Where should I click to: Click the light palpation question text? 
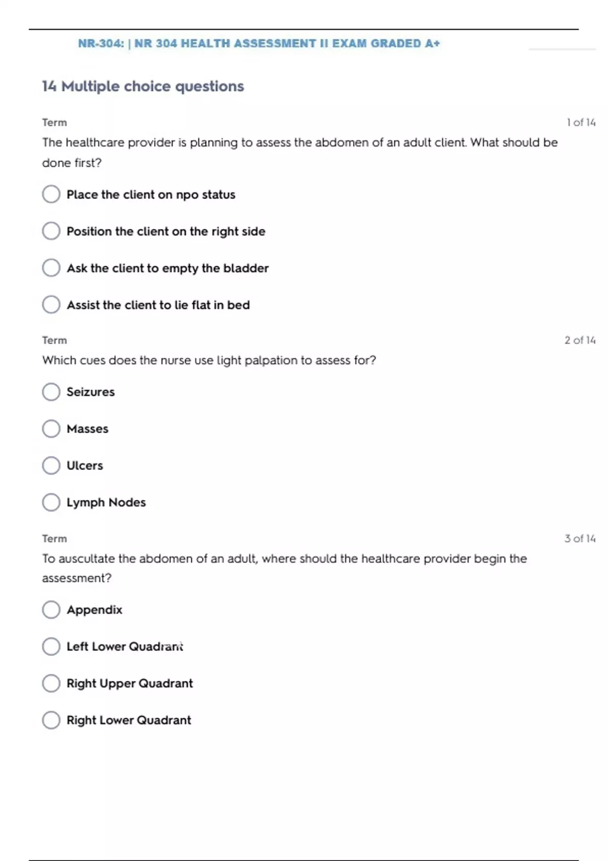(x=209, y=361)
